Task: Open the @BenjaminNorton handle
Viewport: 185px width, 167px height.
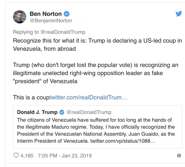Action: tap(51, 21)
